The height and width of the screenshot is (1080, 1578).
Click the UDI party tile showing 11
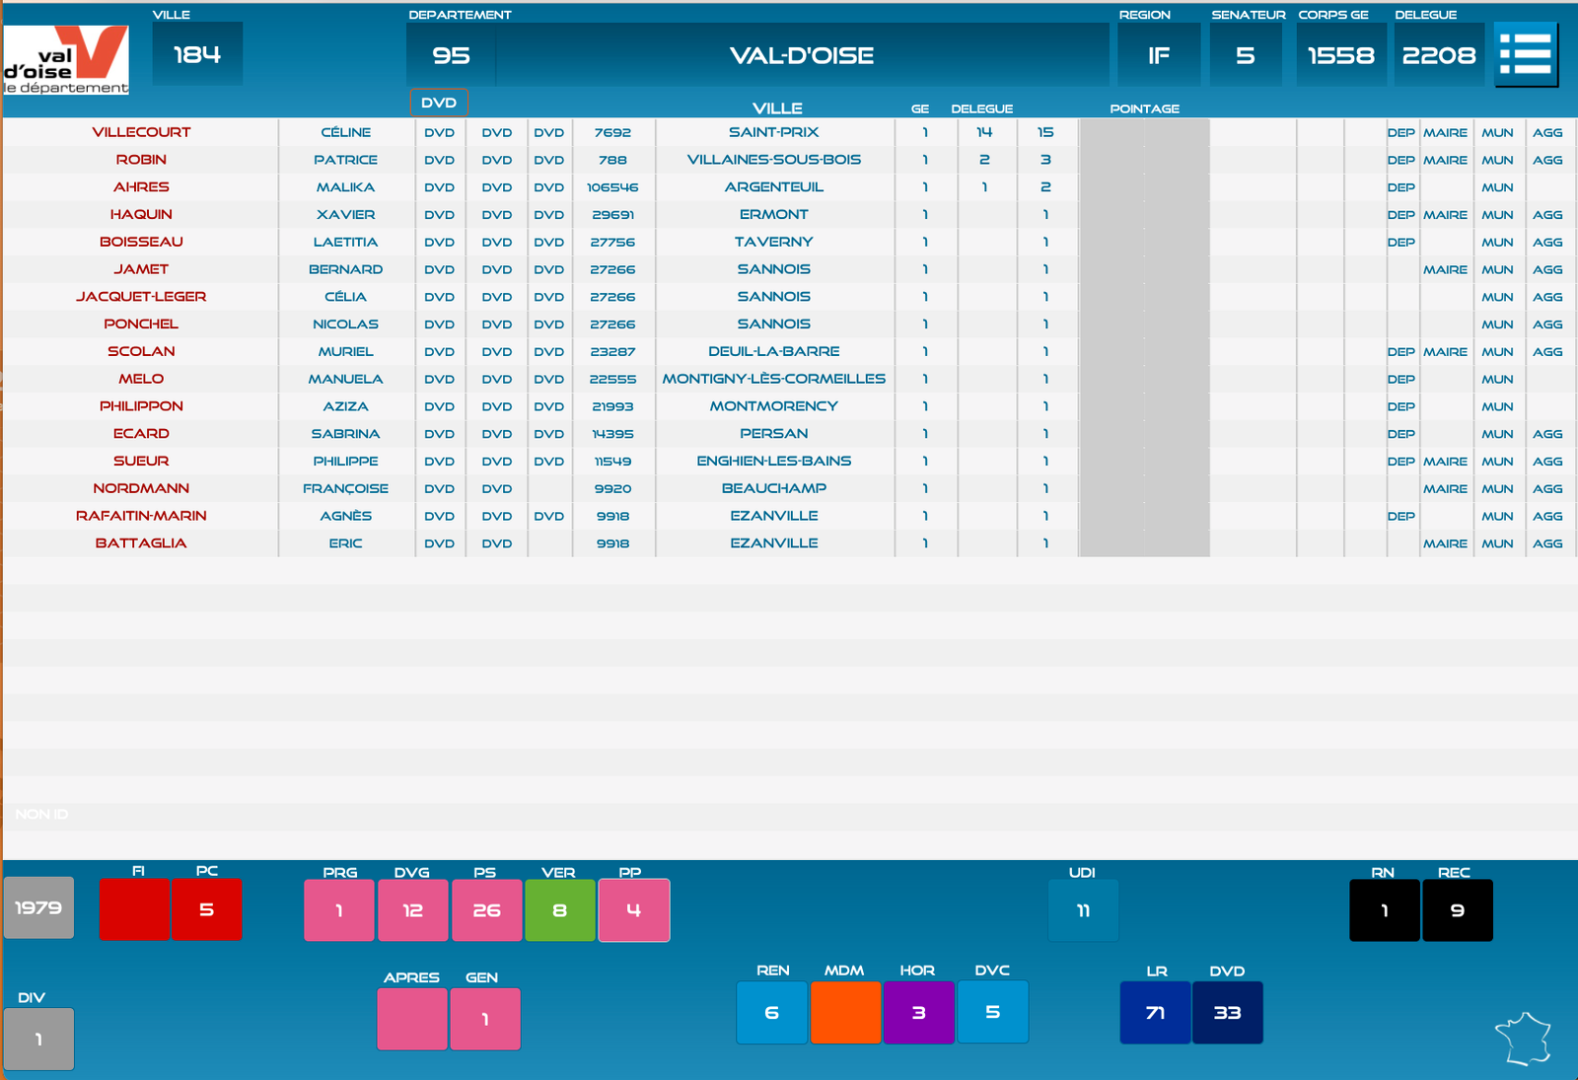(1083, 910)
